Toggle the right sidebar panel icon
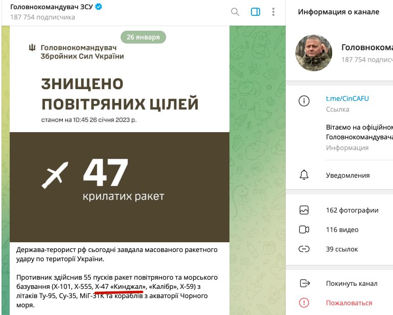Screen dimensions: 393x315 click(256, 12)
